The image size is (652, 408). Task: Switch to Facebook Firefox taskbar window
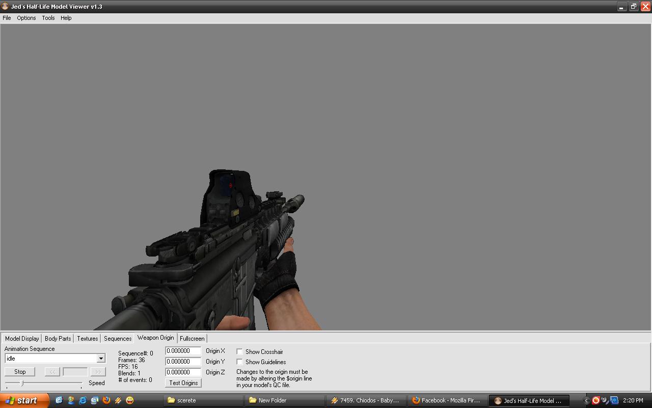click(447, 400)
